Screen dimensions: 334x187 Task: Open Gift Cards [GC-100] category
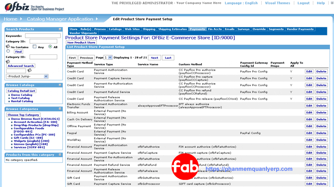[28, 138]
